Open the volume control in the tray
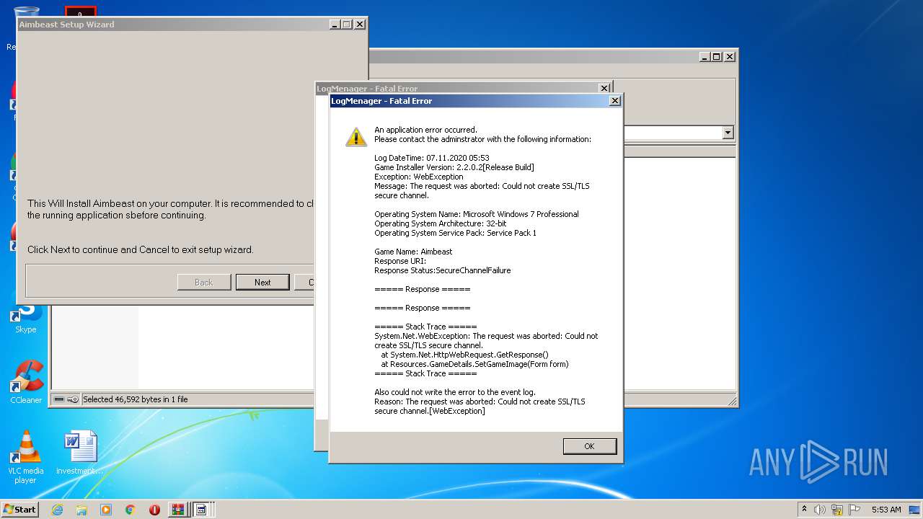Screen dimensions: 923x519 pos(820,510)
